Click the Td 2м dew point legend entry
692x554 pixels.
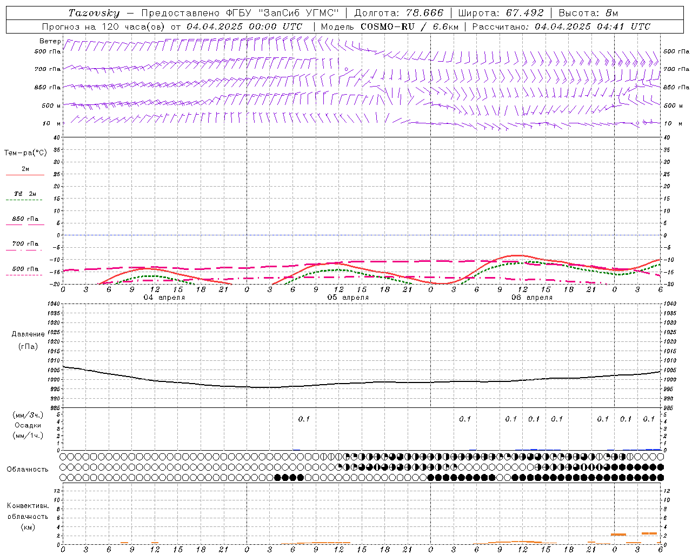coord(25,194)
